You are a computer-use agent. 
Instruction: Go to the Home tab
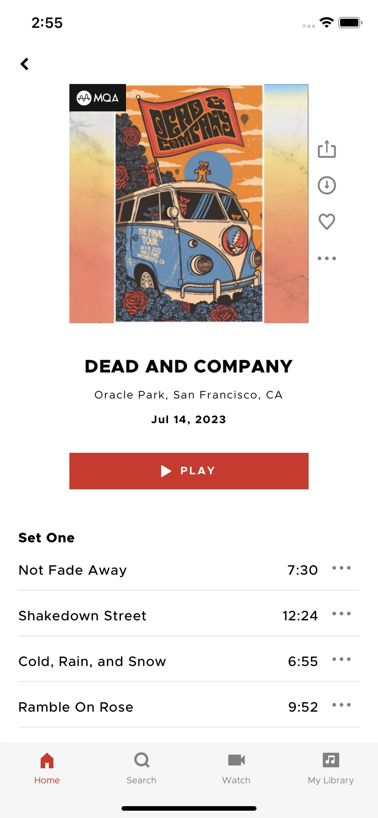click(47, 769)
